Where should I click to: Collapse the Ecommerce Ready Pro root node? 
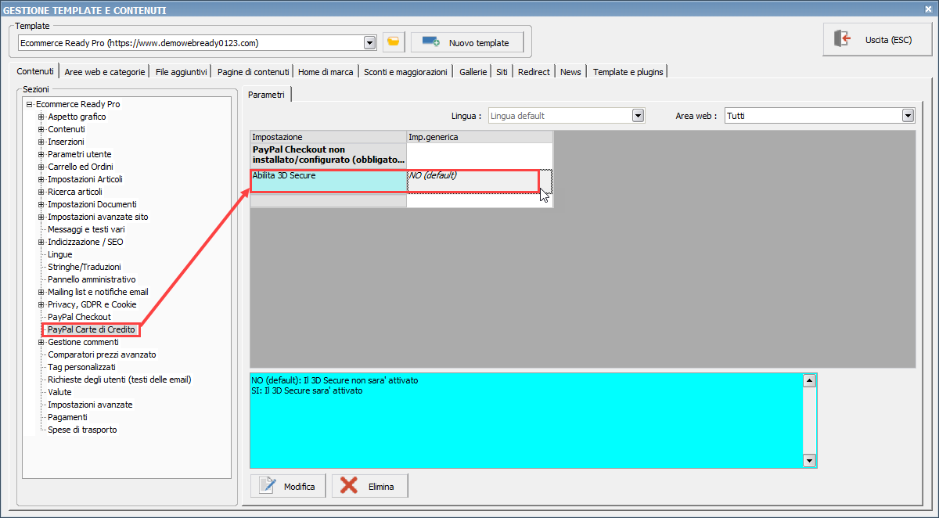pyautogui.click(x=29, y=104)
